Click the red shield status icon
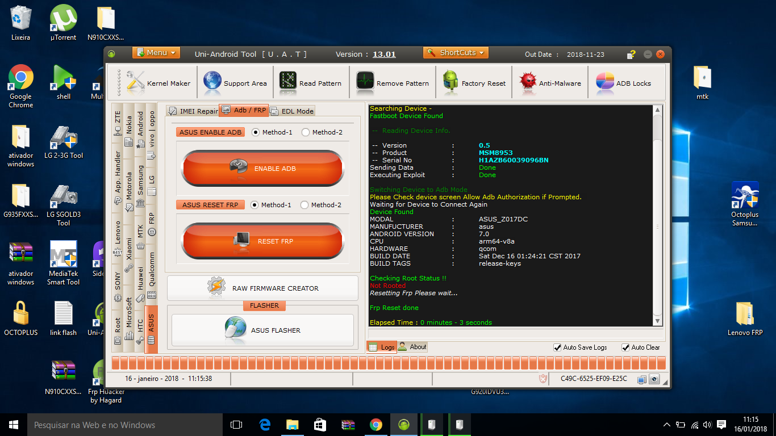This screenshot has width=776, height=436. click(x=544, y=379)
